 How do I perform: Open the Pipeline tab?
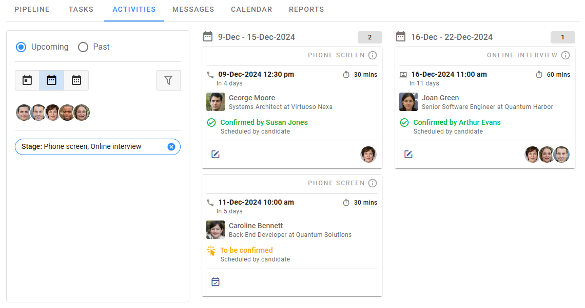point(32,9)
